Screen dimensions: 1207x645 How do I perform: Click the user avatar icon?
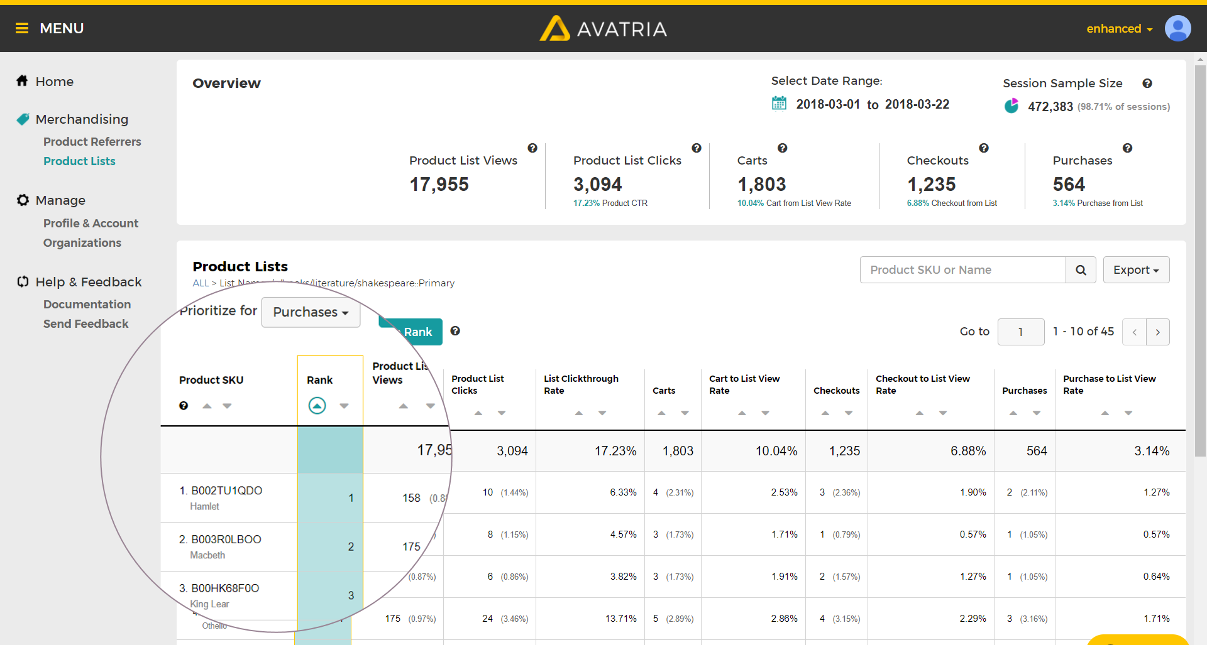(x=1177, y=28)
